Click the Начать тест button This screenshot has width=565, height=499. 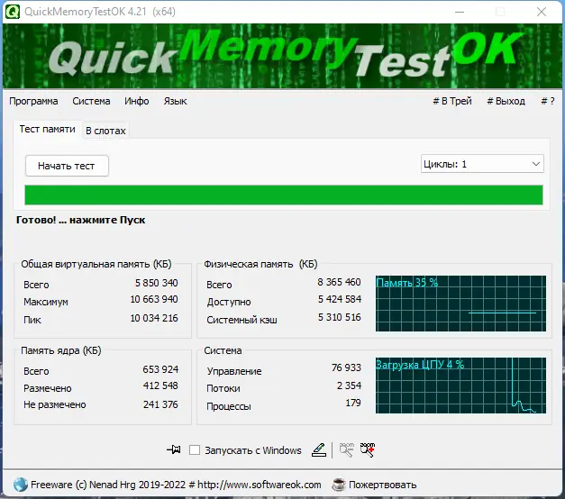tap(67, 166)
